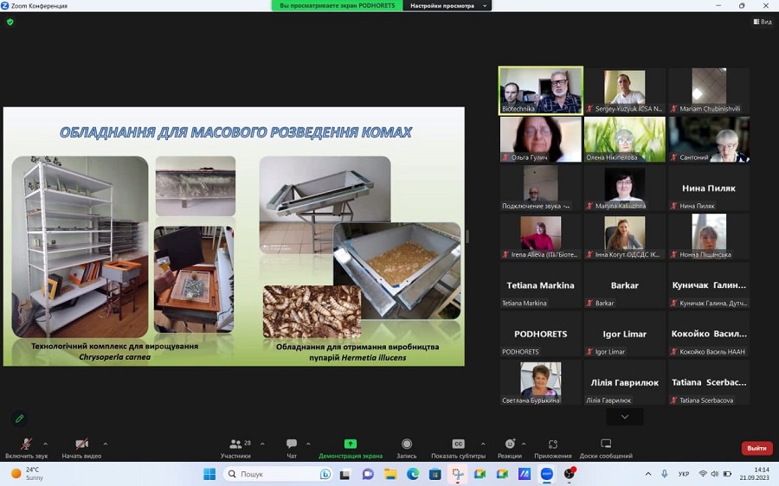Expand video options arrow beside camera
The width and height of the screenshot is (779, 486).
(106, 444)
